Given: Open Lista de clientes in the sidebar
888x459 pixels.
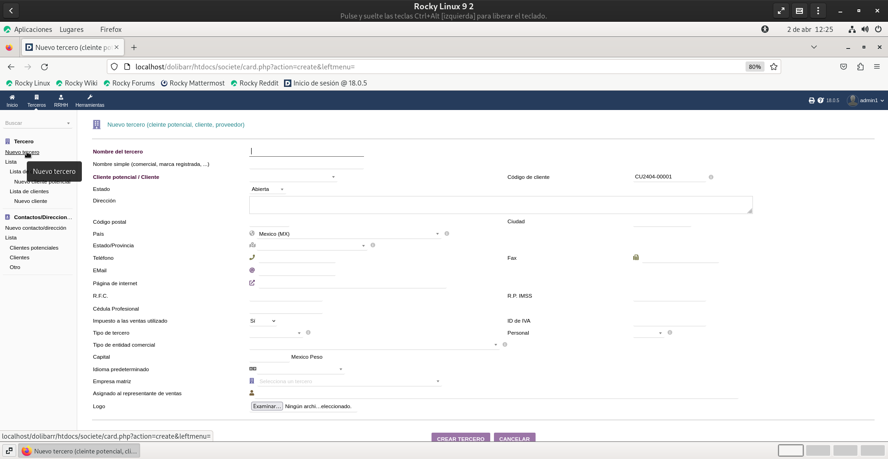Looking at the screenshot, I should click(29, 191).
